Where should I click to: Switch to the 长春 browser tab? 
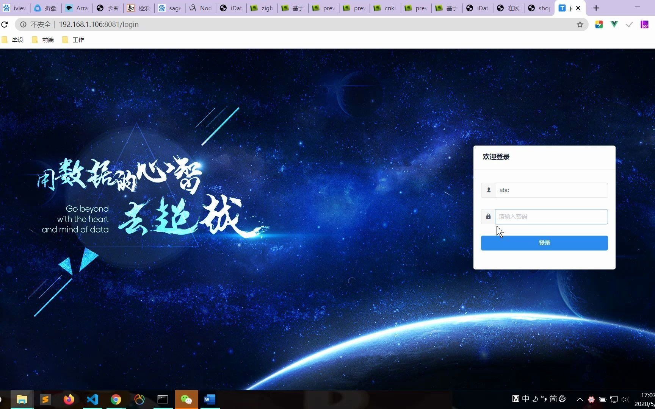108,8
